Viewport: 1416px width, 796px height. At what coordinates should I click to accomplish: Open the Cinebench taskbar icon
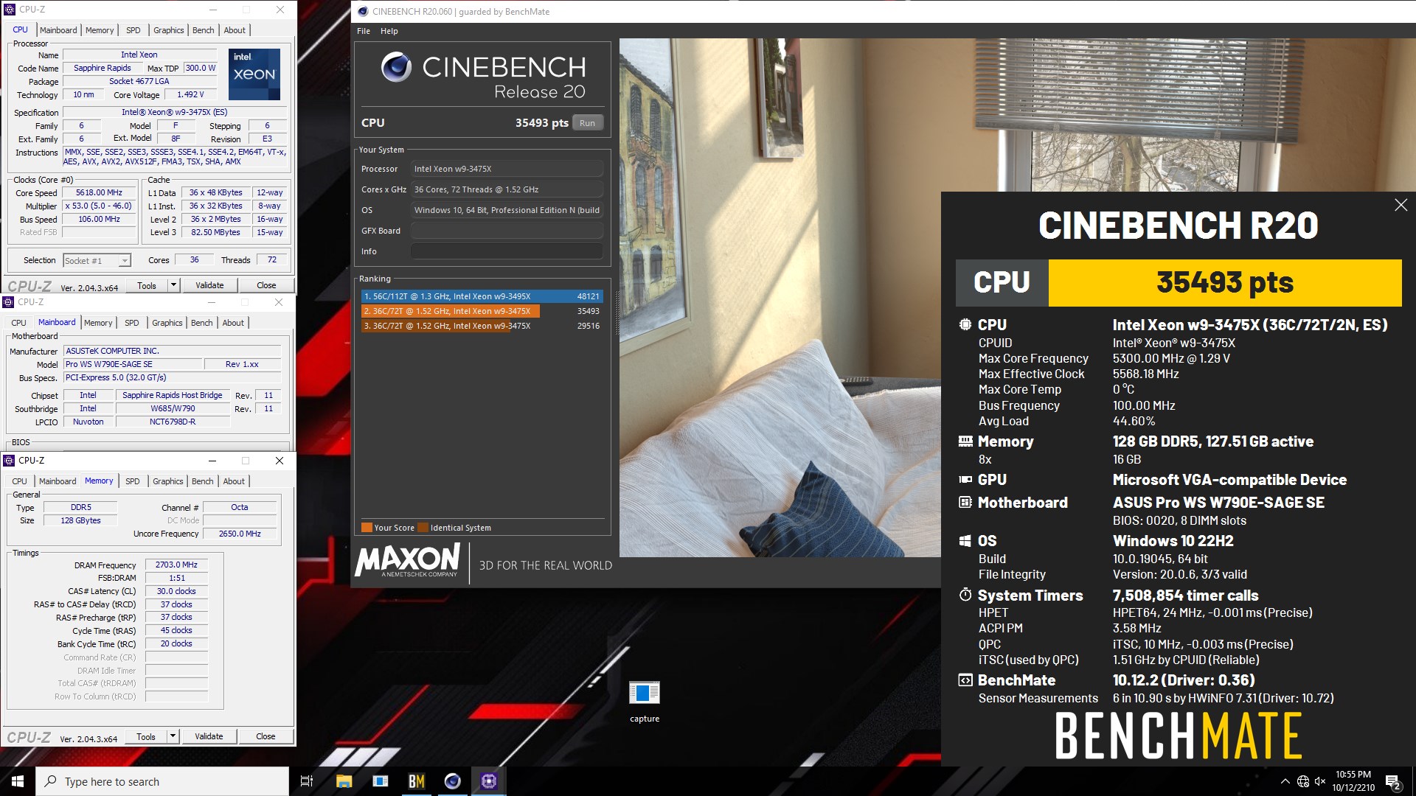452,781
